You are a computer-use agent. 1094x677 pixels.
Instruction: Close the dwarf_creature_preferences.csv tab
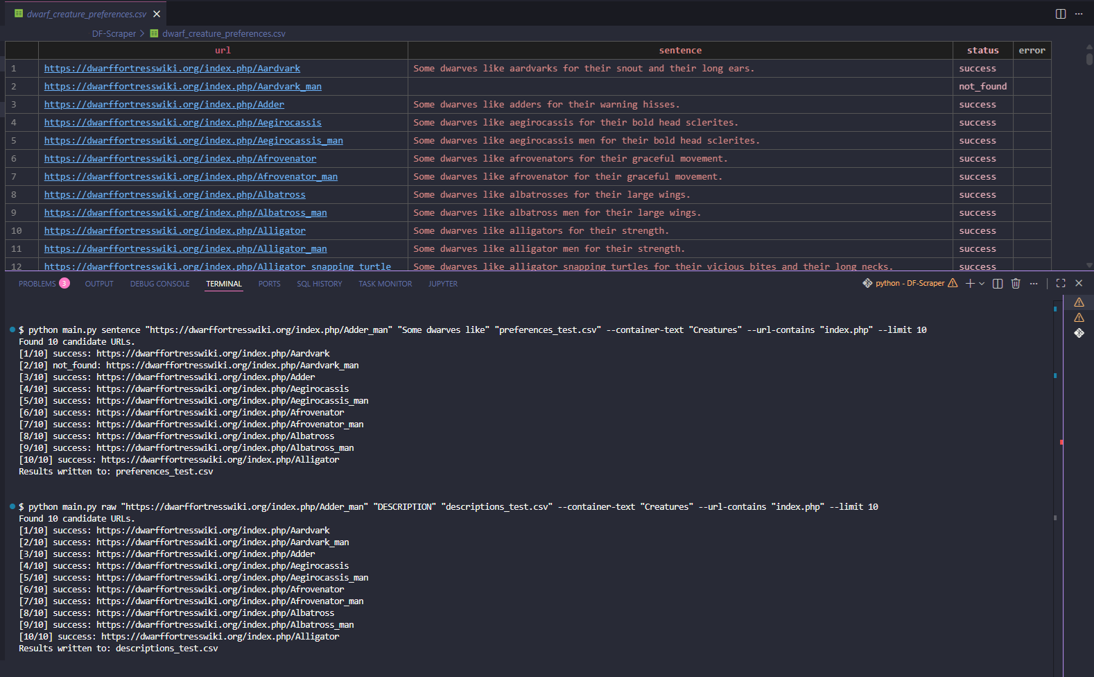click(157, 14)
